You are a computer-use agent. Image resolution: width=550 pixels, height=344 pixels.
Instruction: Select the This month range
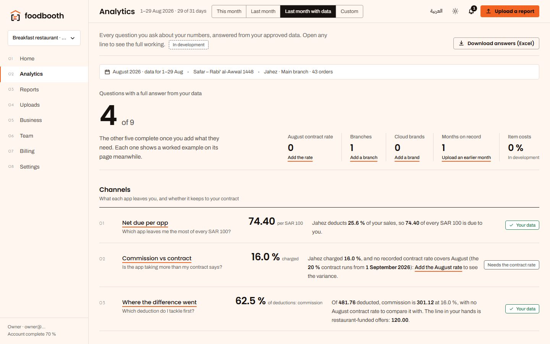pos(229,11)
